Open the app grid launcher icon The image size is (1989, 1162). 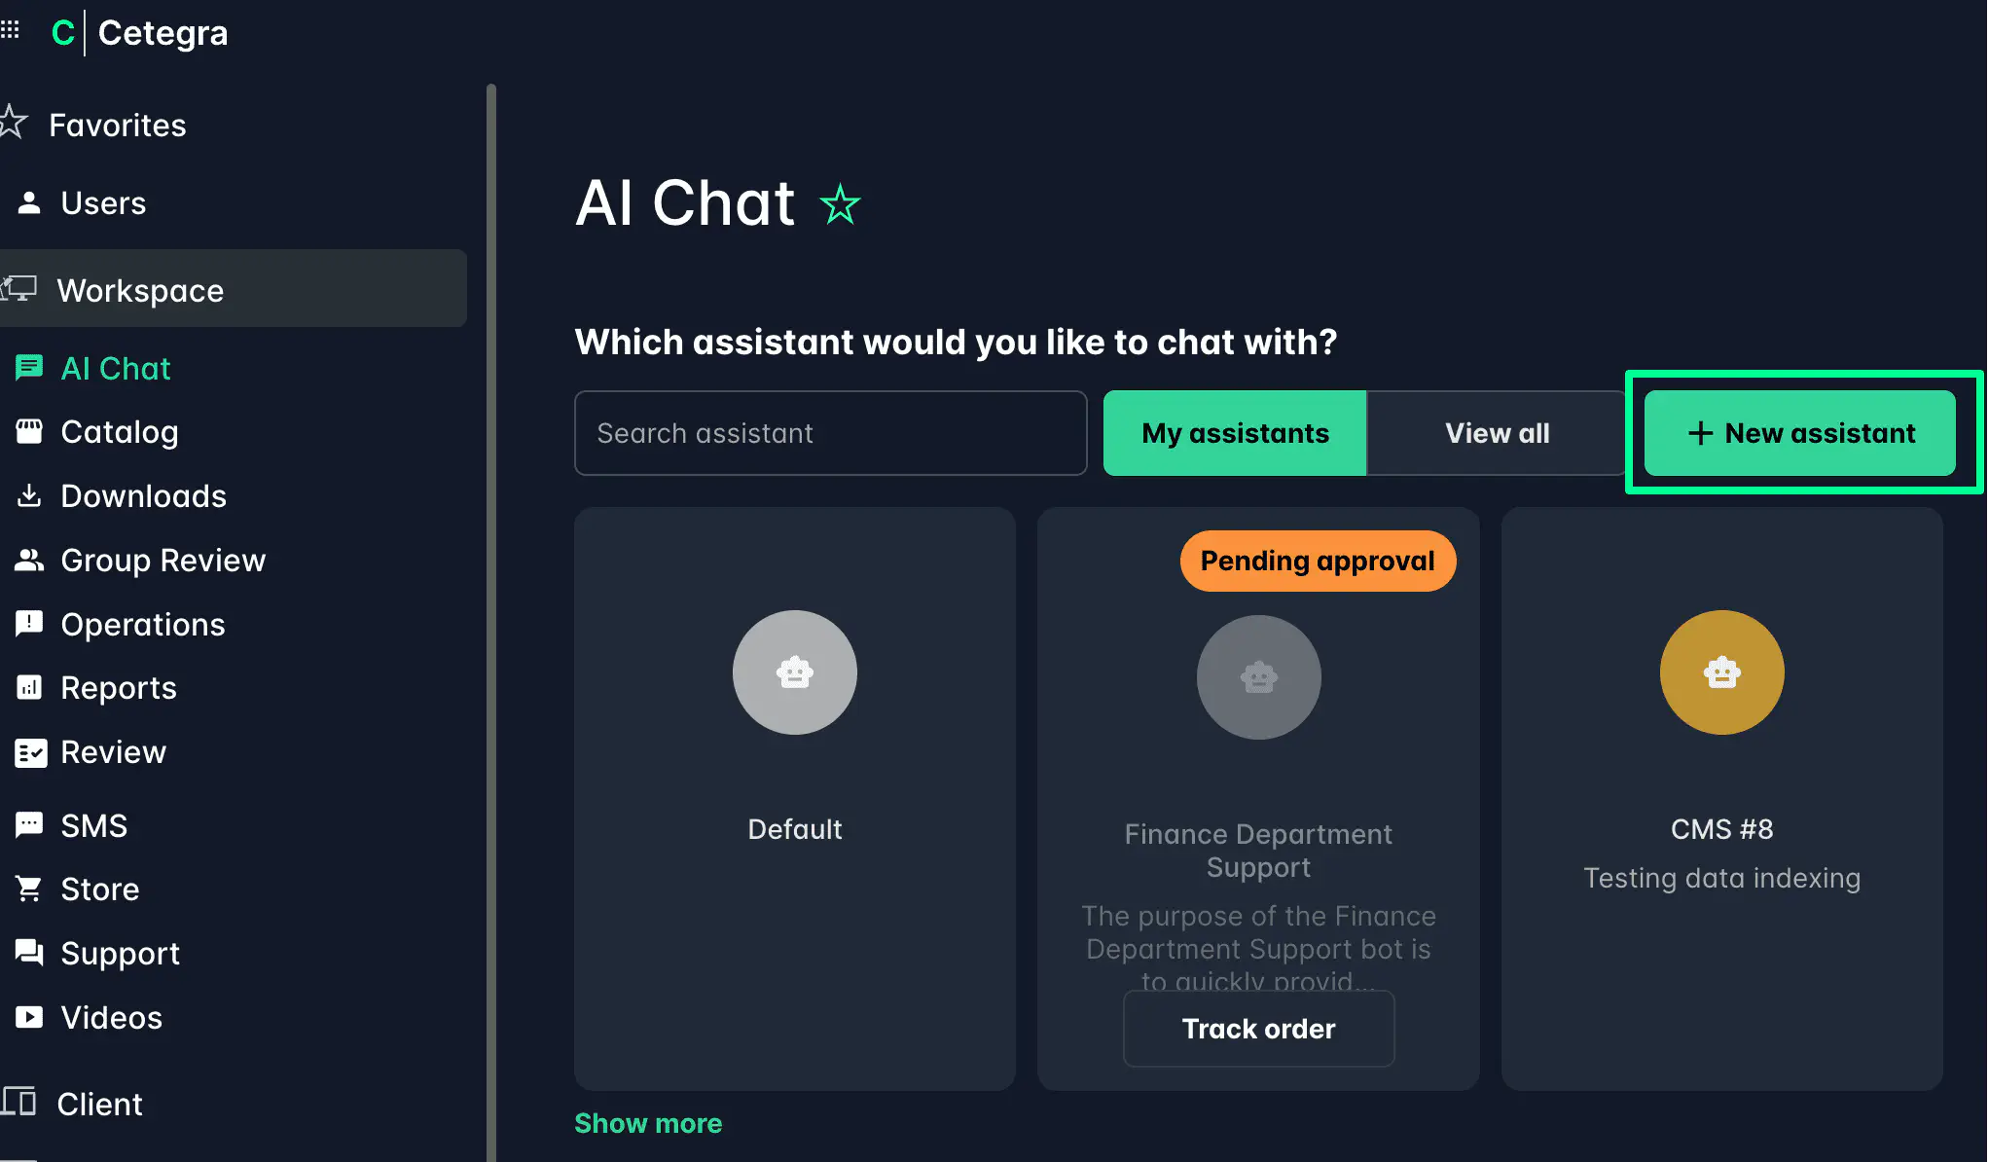pos(11,30)
